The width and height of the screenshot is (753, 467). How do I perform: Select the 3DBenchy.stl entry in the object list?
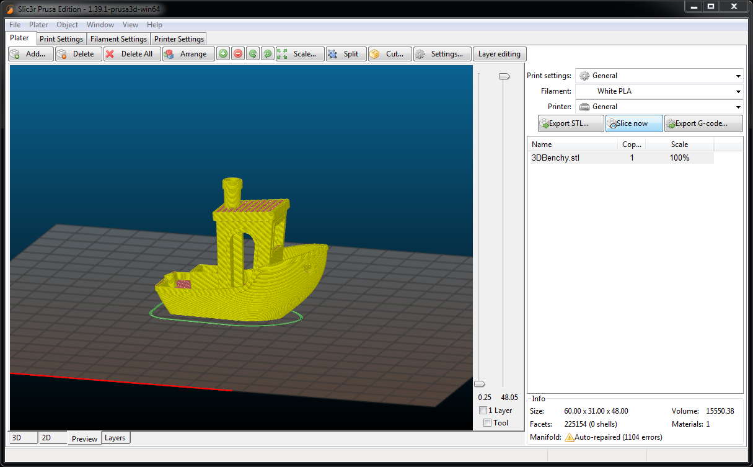tap(555, 158)
